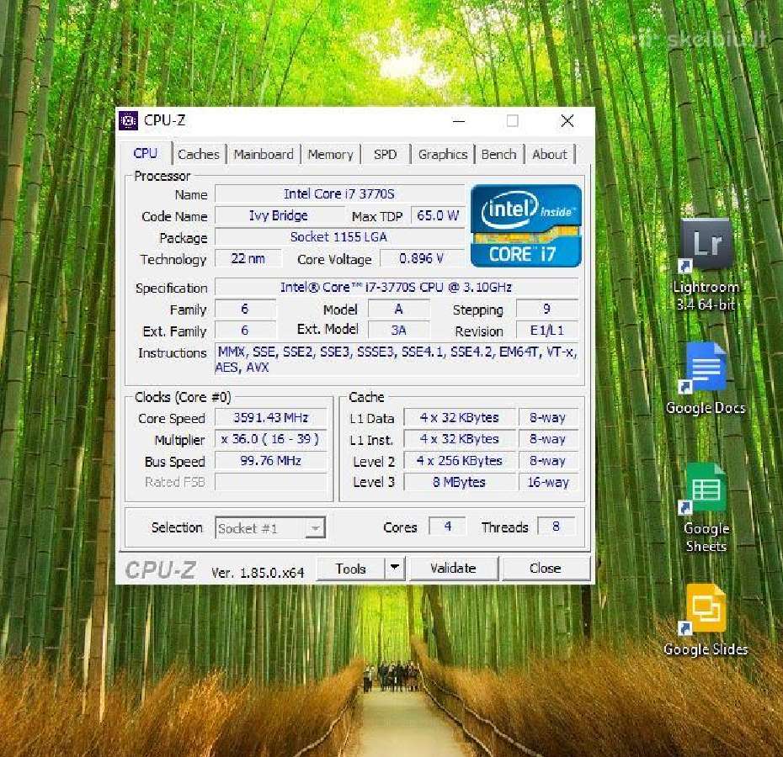Click the Level 3 16-way value
The image size is (783, 757).
tap(548, 482)
